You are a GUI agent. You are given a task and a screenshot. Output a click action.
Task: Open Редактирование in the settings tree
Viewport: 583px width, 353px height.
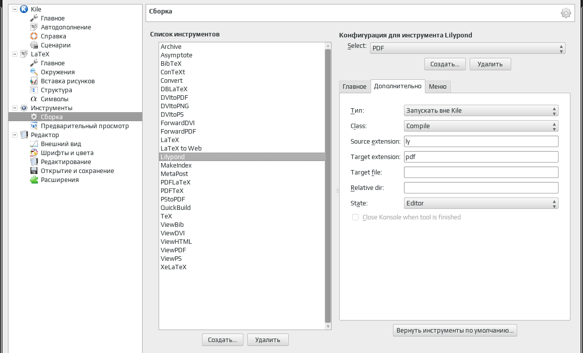[66, 162]
